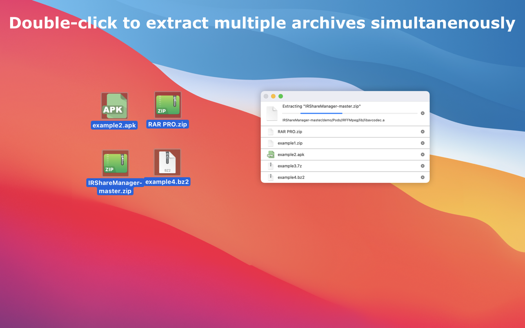Screen dimensions: 525x328
Task: Click the APK file icon in queue list
Action: (x=270, y=155)
